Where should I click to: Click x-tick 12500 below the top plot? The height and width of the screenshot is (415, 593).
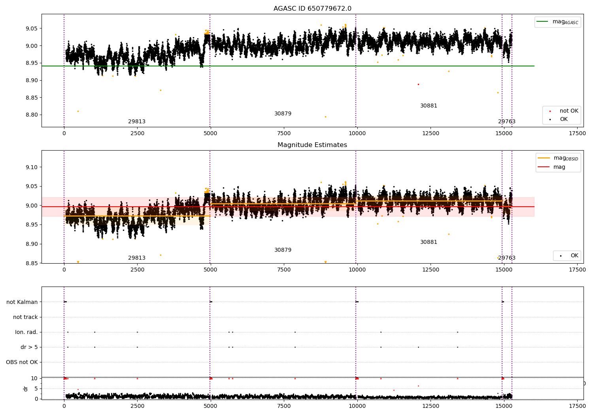(431, 134)
